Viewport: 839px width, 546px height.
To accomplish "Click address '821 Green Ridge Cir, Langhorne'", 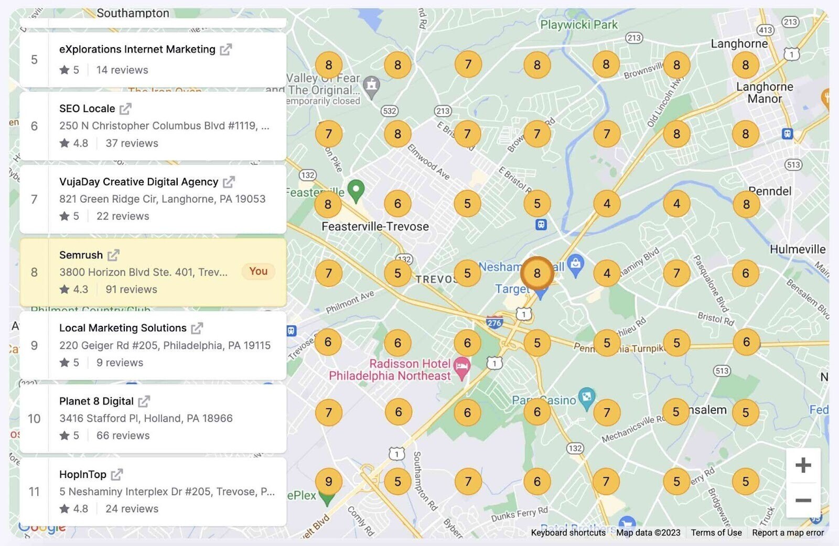I will pos(163,199).
